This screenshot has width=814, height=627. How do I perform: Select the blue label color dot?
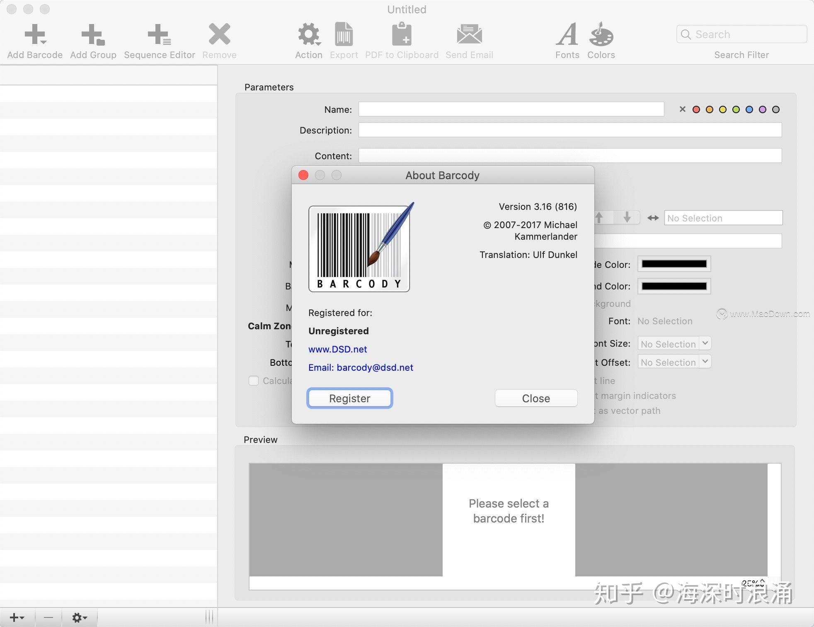pos(749,109)
